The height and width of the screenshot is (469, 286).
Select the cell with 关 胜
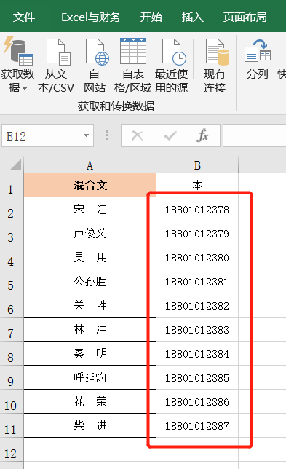90,305
